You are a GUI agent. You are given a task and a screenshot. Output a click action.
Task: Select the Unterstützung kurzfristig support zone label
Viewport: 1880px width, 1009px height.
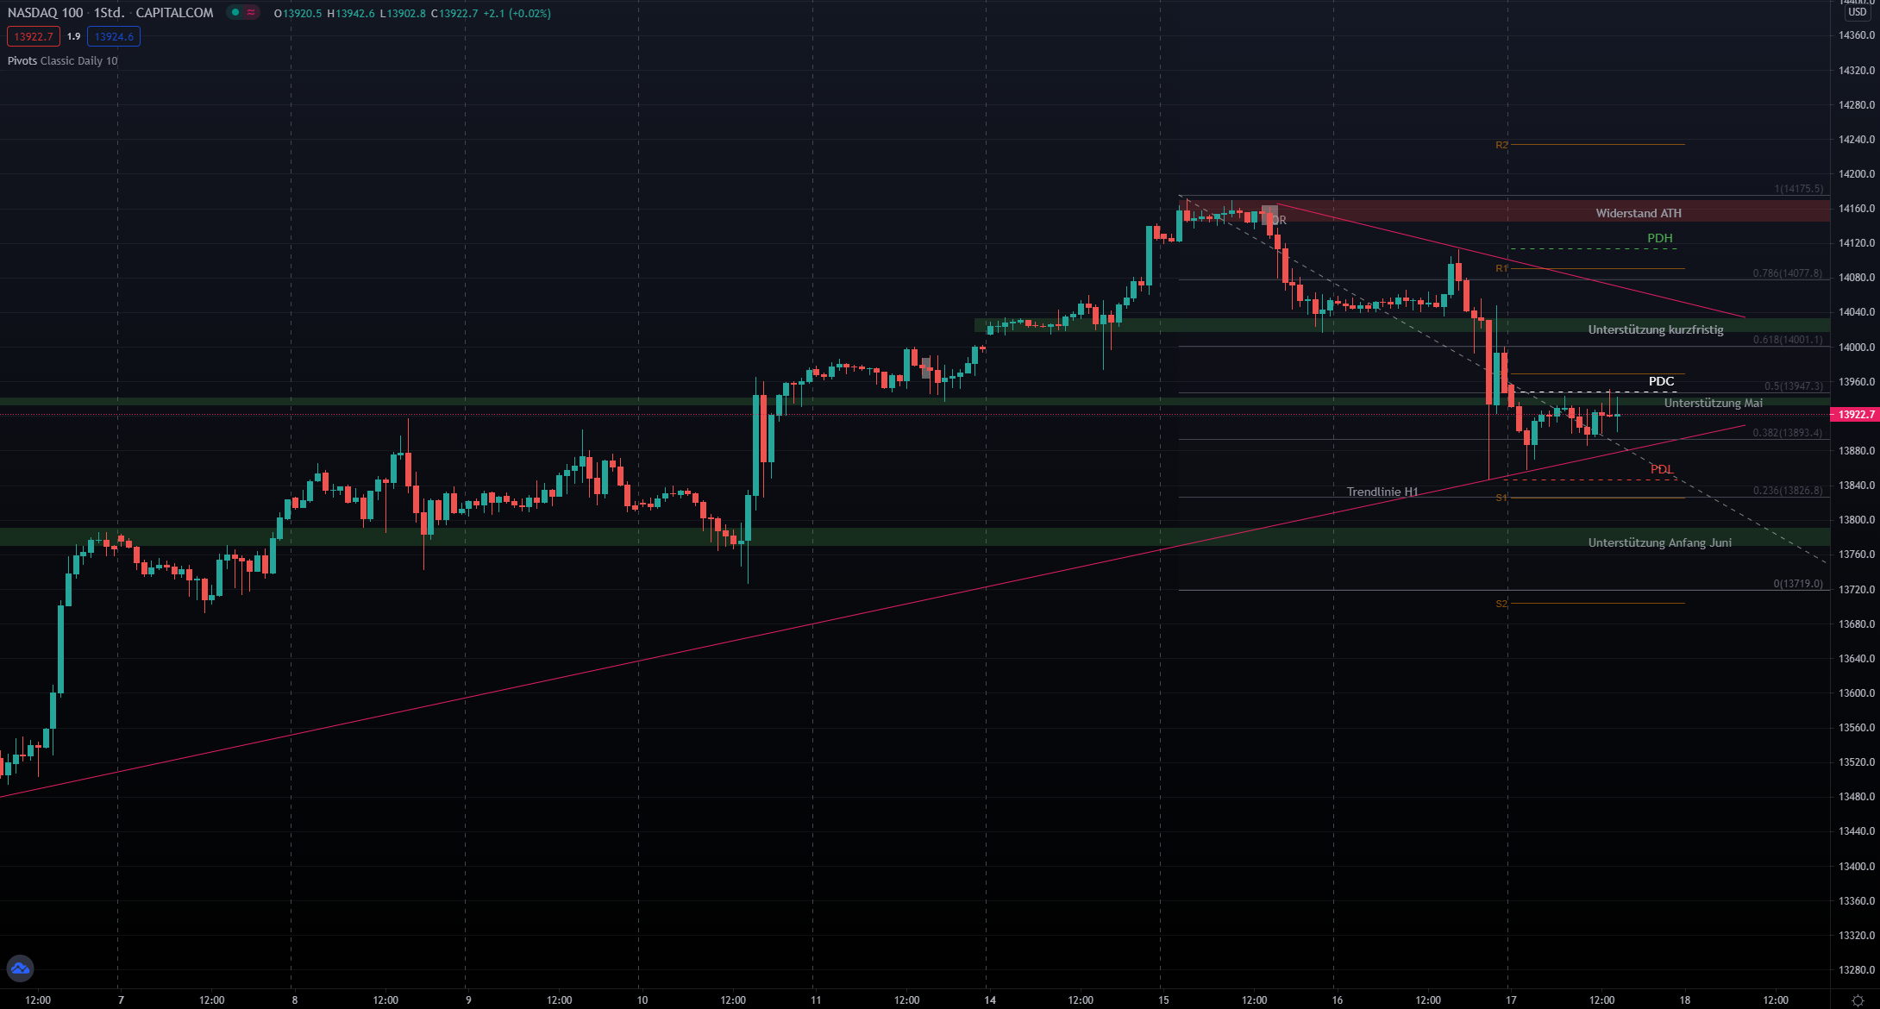coord(1655,329)
